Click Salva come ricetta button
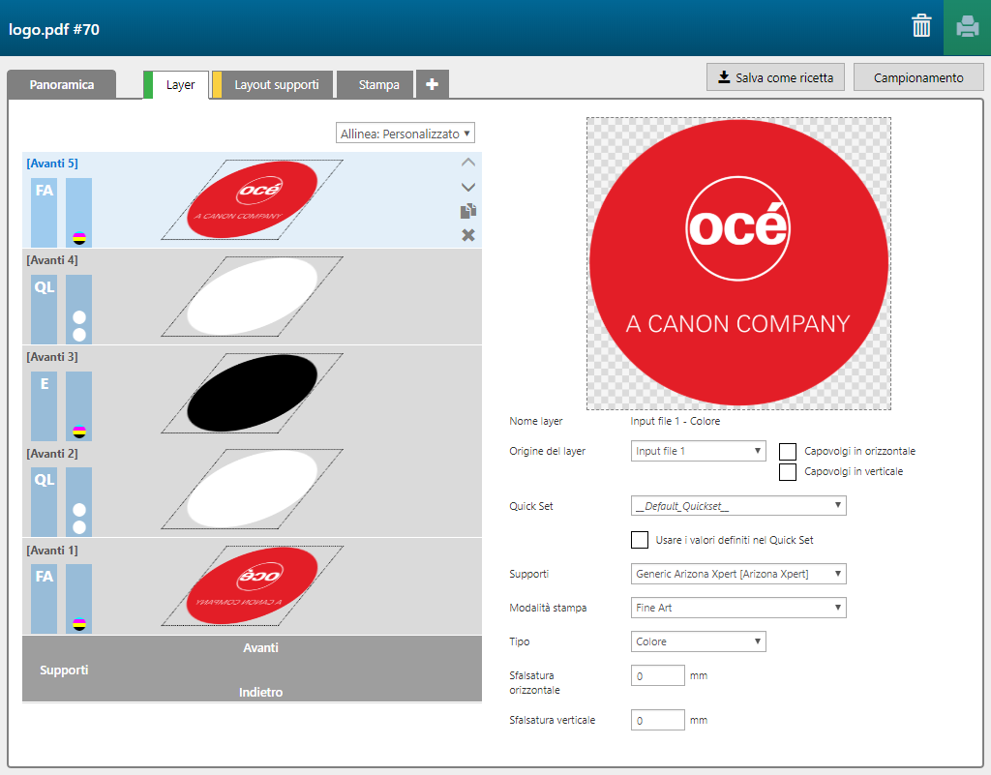Screen dimensions: 991x775 775,77
